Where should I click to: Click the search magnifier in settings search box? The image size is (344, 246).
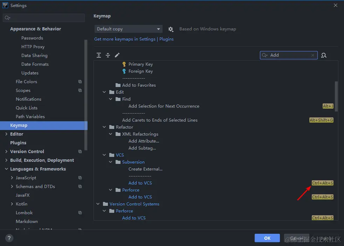click(7, 18)
